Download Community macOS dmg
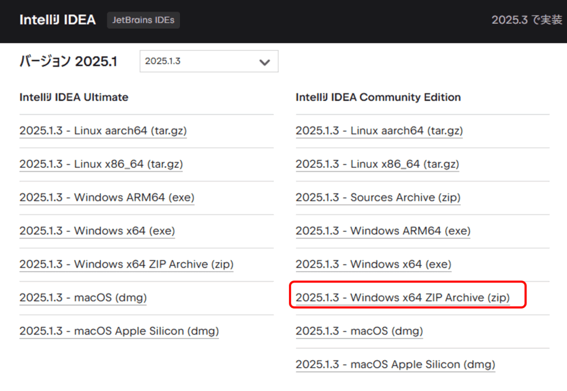 click(359, 331)
